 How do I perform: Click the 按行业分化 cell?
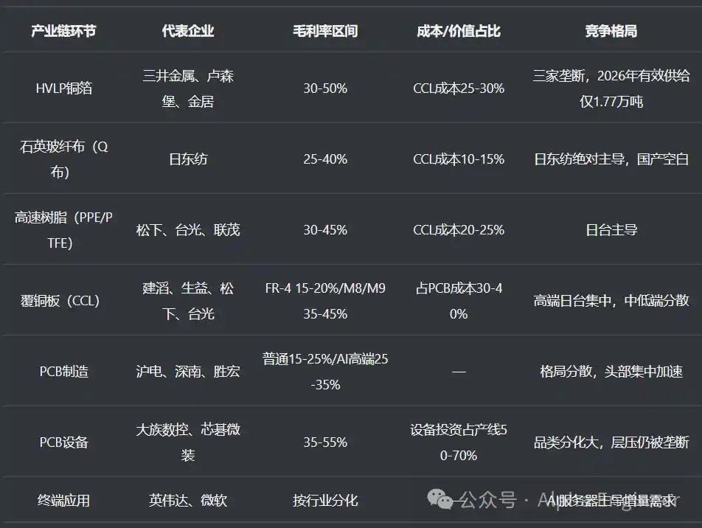(325, 500)
